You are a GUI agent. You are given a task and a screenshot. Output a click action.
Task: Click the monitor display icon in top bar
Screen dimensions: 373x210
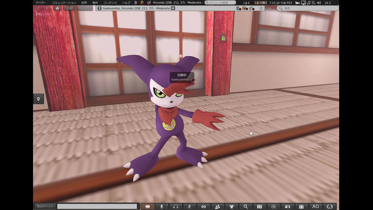click(x=303, y=3)
